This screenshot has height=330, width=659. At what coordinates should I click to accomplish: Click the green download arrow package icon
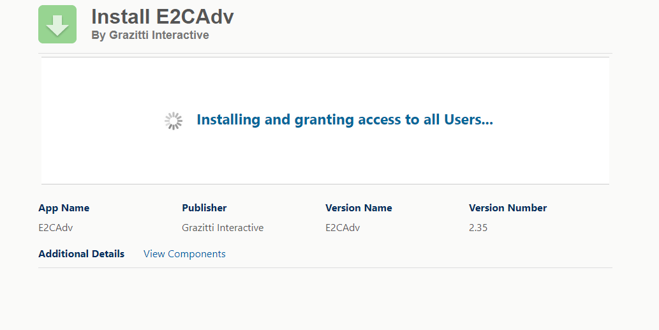click(x=57, y=24)
